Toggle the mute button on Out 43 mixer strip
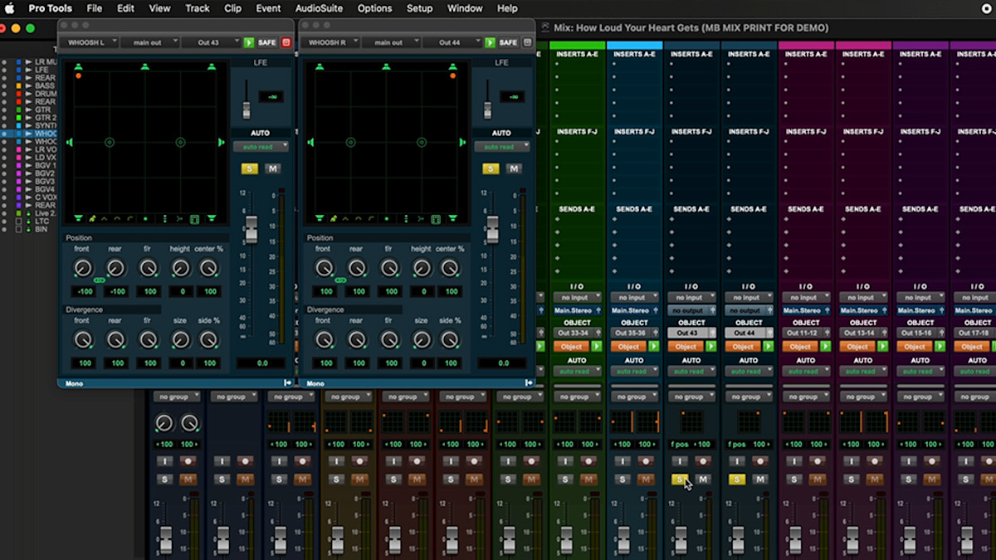The image size is (996, 560). click(x=703, y=479)
